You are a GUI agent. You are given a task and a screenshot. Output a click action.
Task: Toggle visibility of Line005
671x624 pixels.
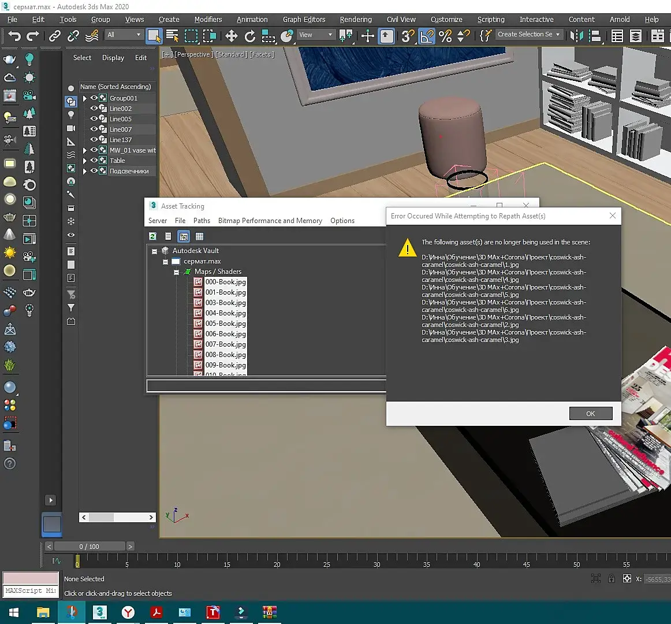[x=94, y=119]
